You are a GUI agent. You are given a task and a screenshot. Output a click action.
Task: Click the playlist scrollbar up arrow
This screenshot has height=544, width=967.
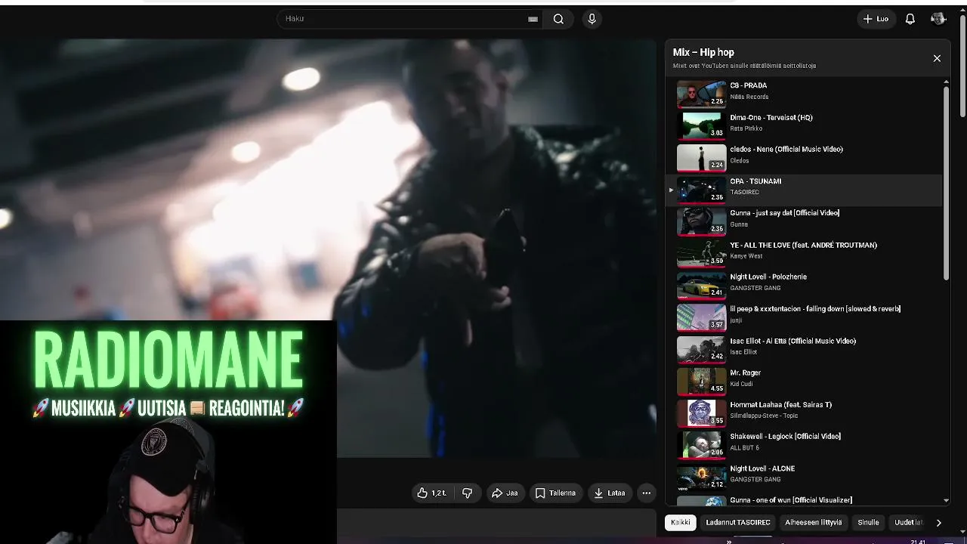(946, 82)
